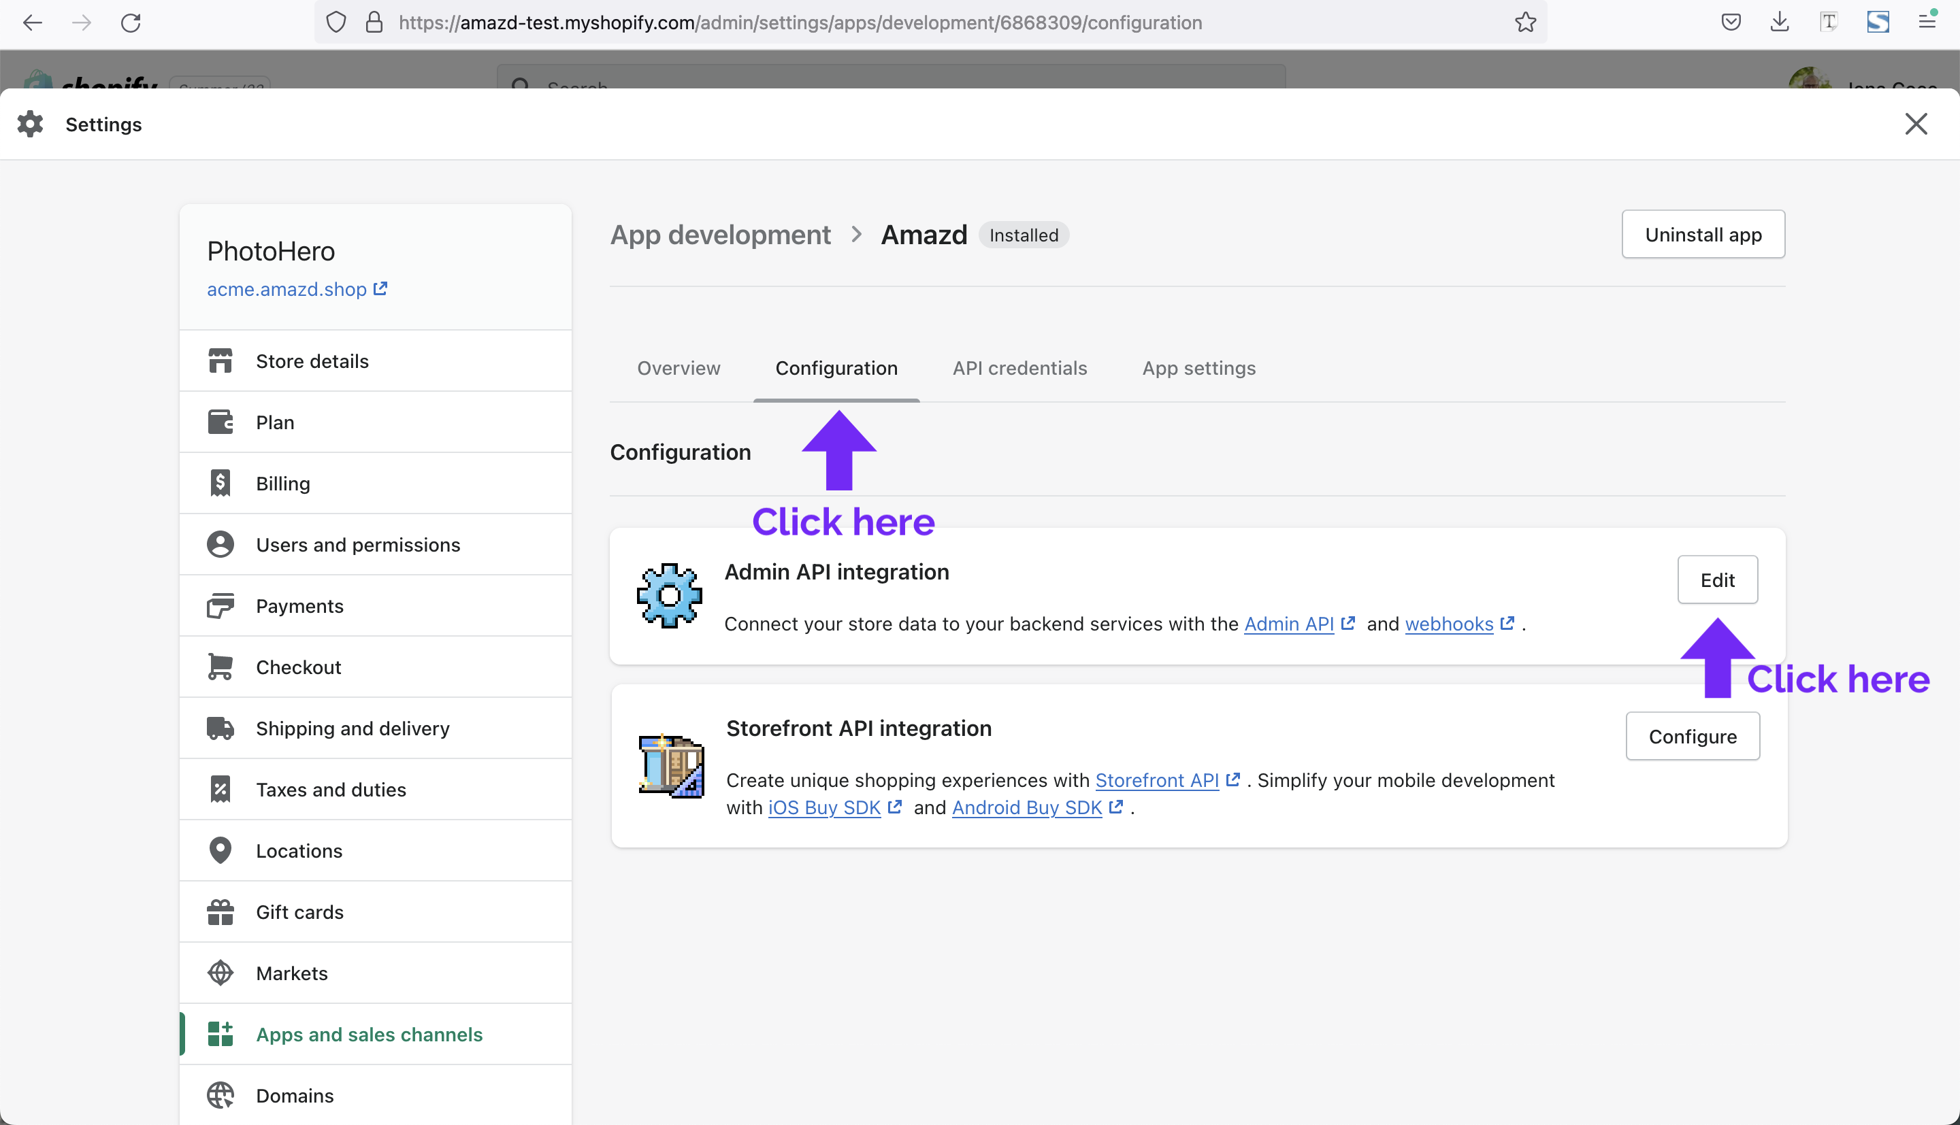Open the webhooks documentation link
The width and height of the screenshot is (1960, 1125).
pos(1458,624)
